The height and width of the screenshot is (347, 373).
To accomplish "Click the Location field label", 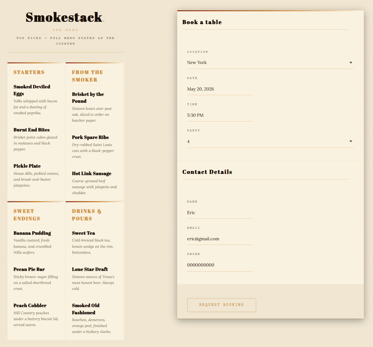I will 198,52.
